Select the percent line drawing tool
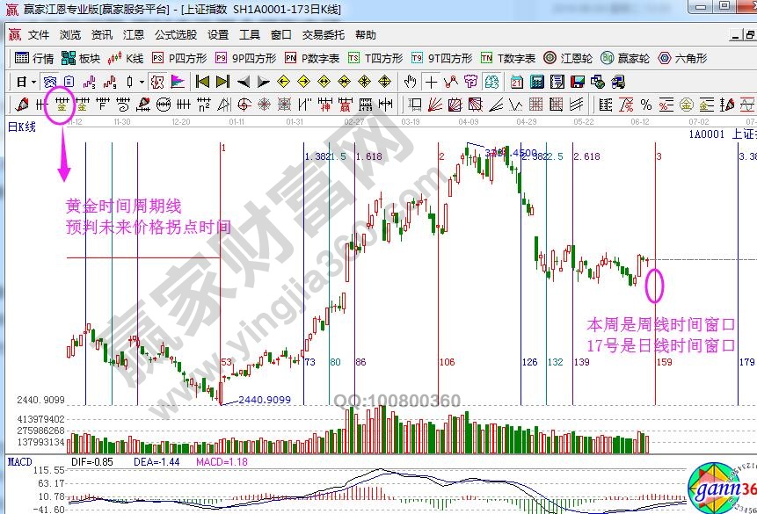 (646, 105)
